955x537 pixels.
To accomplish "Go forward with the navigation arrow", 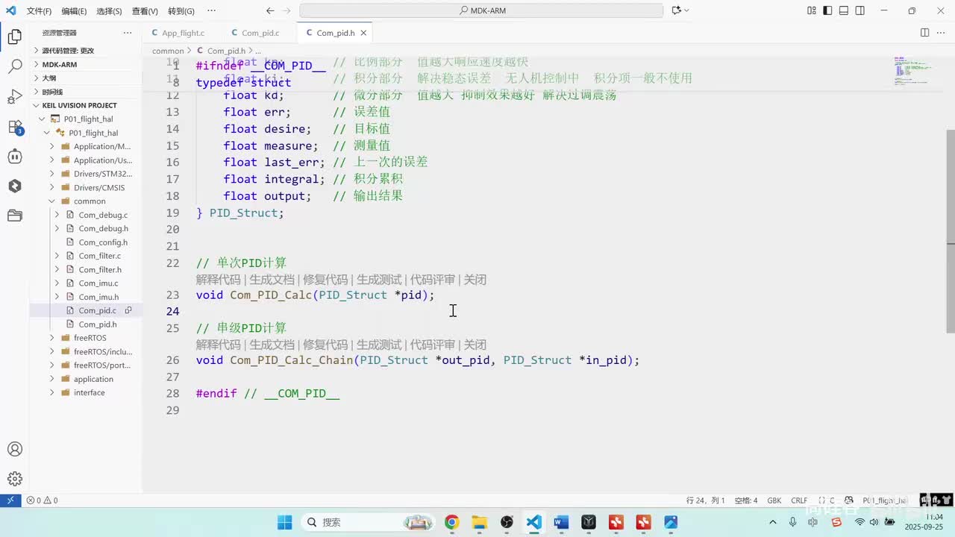I will coord(287,10).
